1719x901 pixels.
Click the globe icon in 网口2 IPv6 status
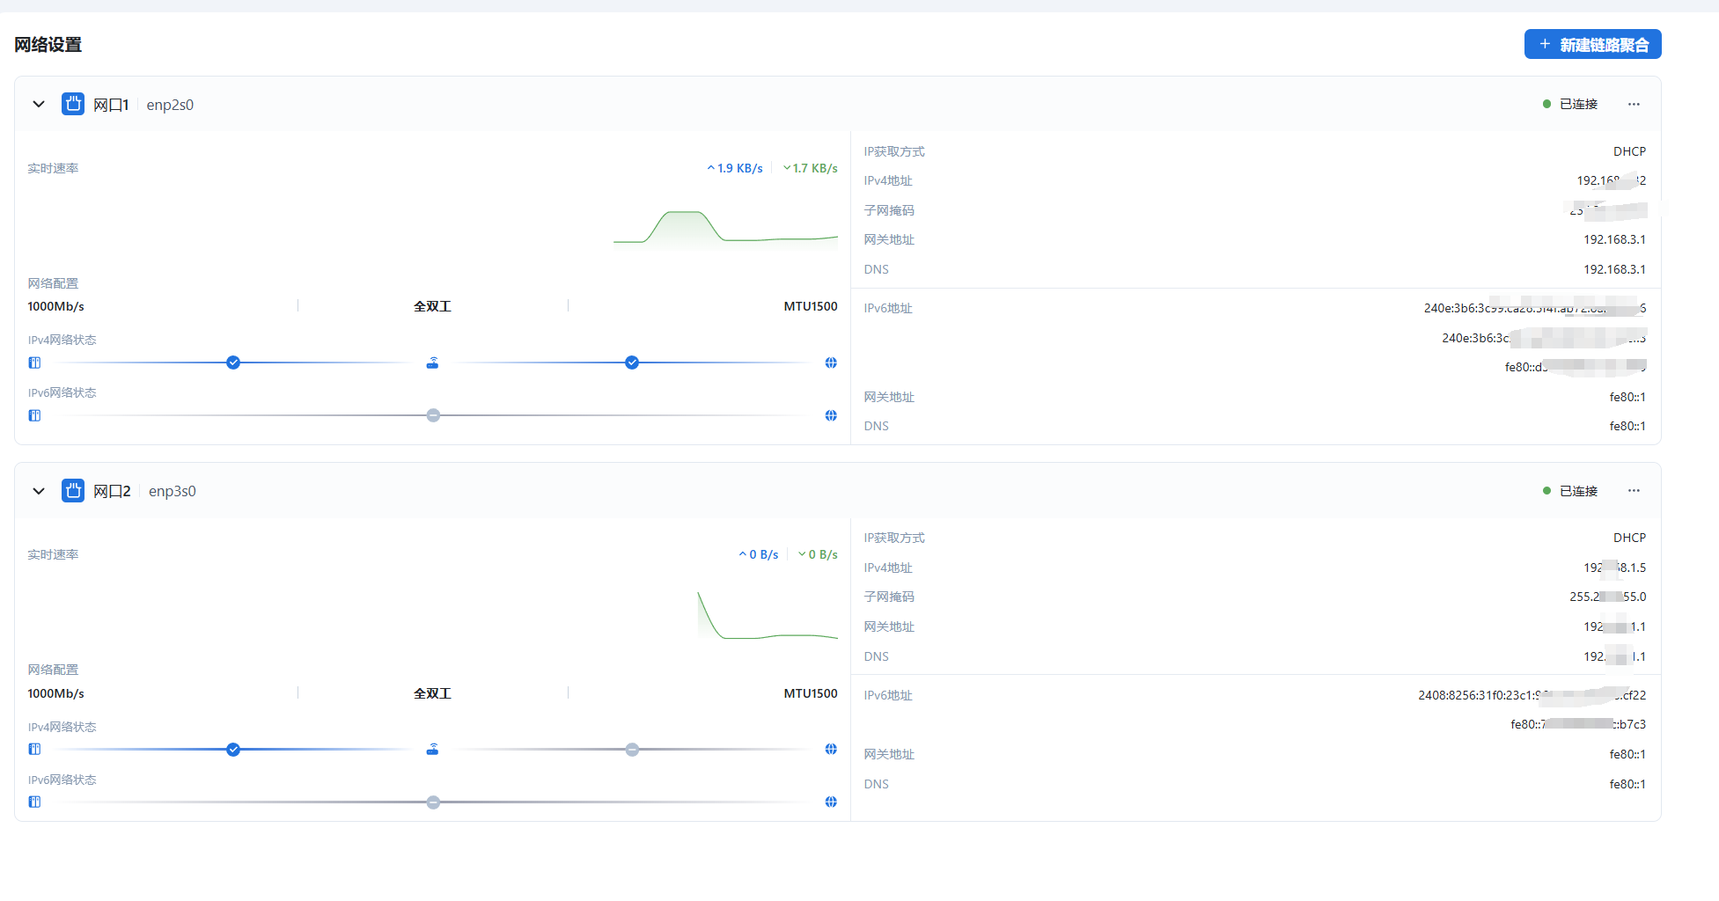pyautogui.click(x=831, y=802)
